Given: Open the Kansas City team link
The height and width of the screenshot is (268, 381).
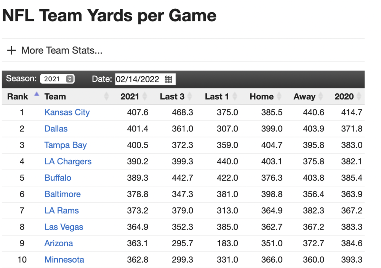Looking at the screenshot, I should point(67,112).
